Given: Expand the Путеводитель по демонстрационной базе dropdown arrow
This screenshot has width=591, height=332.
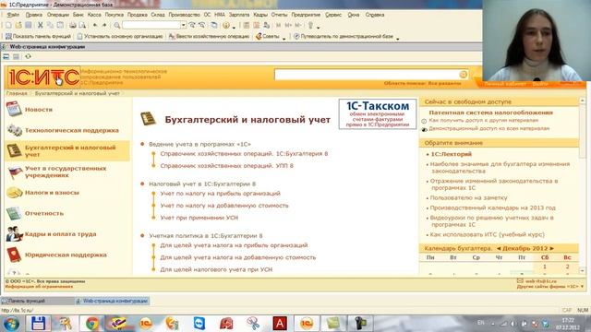Looking at the screenshot, I should (397, 38).
